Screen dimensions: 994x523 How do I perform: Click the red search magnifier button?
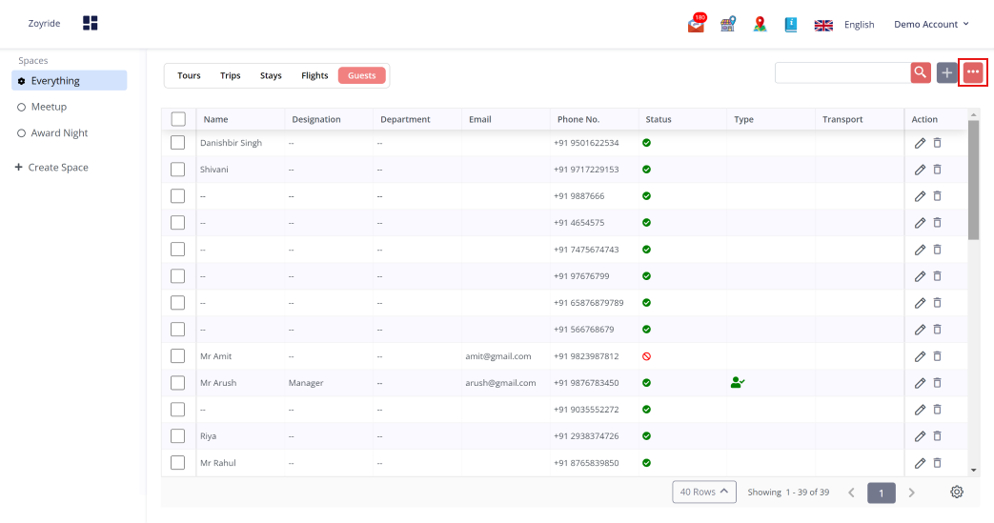pos(921,73)
